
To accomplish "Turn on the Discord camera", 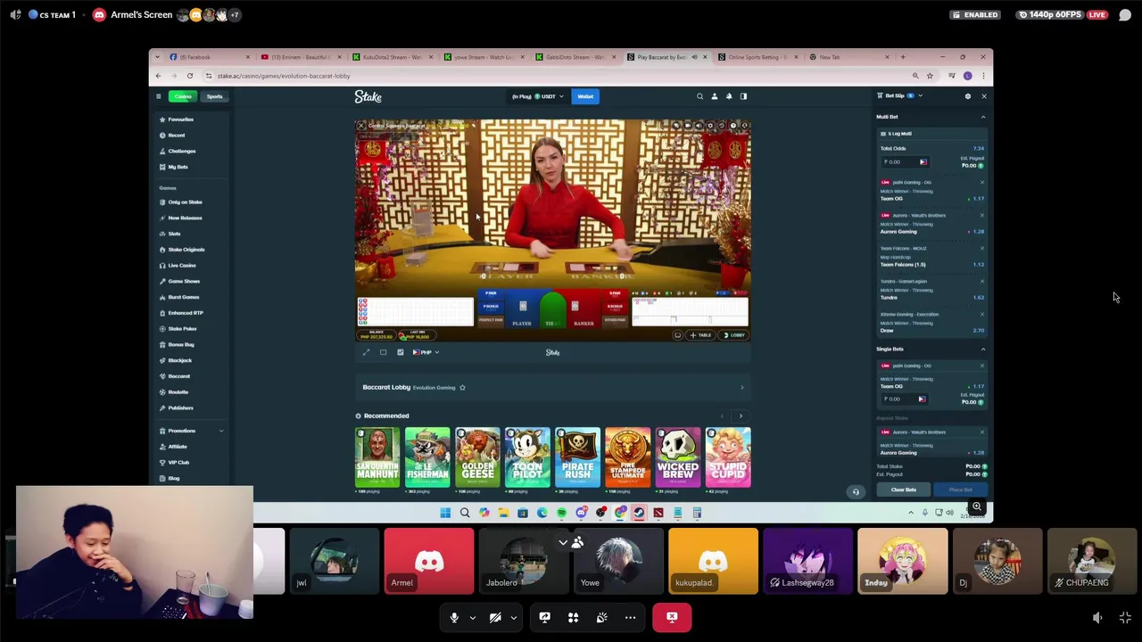I will [496, 617].
